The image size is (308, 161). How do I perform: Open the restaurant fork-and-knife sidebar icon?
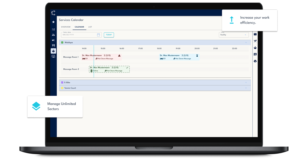[53, 45]
